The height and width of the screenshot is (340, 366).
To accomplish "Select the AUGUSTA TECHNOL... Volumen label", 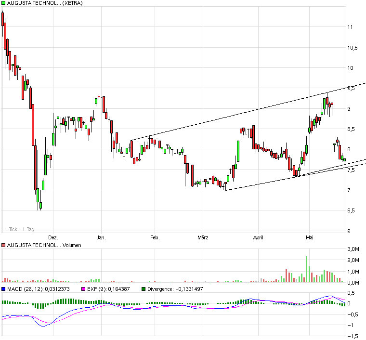I will (x=44, y=245).
